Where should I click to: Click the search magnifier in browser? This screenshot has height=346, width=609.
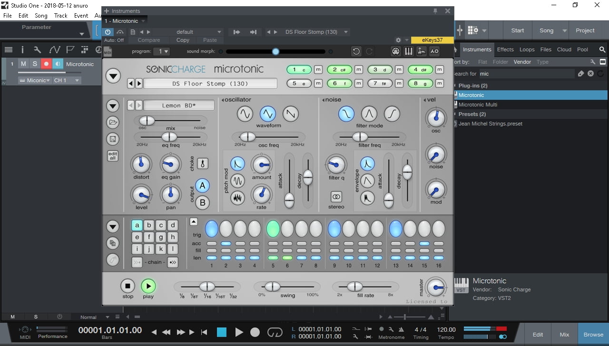click(x=602, y=49)
